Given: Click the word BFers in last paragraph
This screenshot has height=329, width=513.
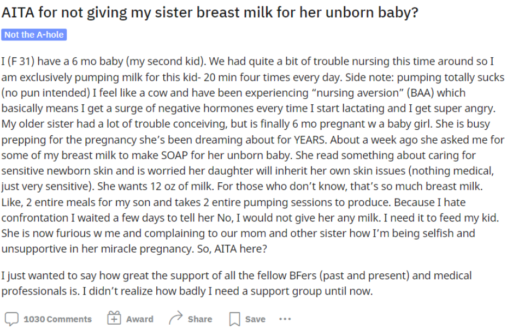Looking at the screenshot, I should point(303,276).
